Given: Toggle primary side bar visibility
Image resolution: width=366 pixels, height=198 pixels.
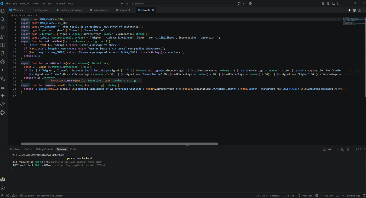Looking at the screenshot, I should coord(329,3).
